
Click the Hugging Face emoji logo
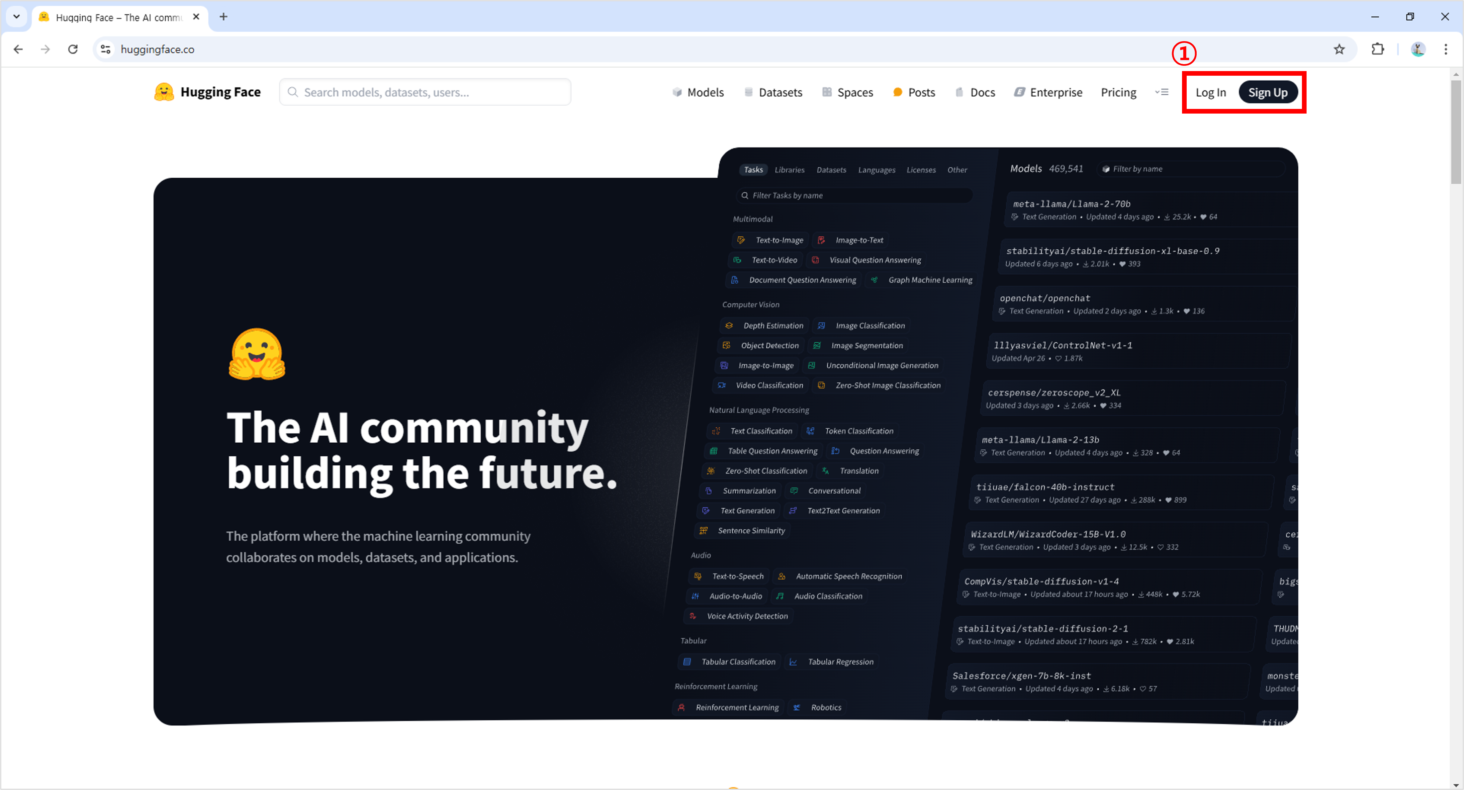click(164, 92)
